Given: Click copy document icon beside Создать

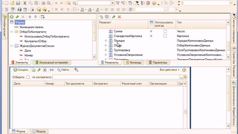Looking at the screenshot, I should [x=33, y=70].
